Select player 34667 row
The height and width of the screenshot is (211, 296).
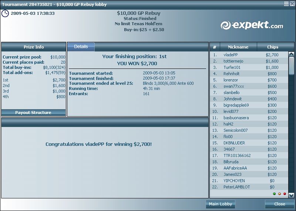click(249, 149)
